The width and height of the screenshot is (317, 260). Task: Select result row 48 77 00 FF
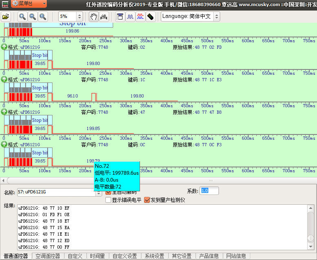point(44,247)
